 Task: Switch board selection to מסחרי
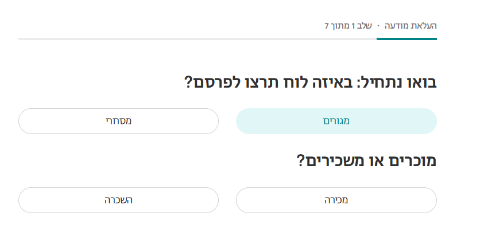[x=118, y=121]
